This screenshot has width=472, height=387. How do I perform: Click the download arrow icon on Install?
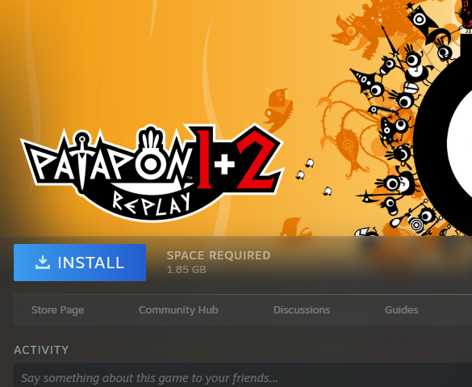(x=43, y=263)
